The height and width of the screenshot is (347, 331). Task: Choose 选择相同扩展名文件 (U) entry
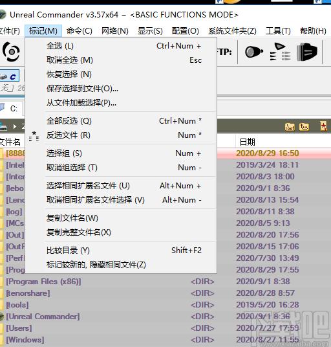click(121, 186)
